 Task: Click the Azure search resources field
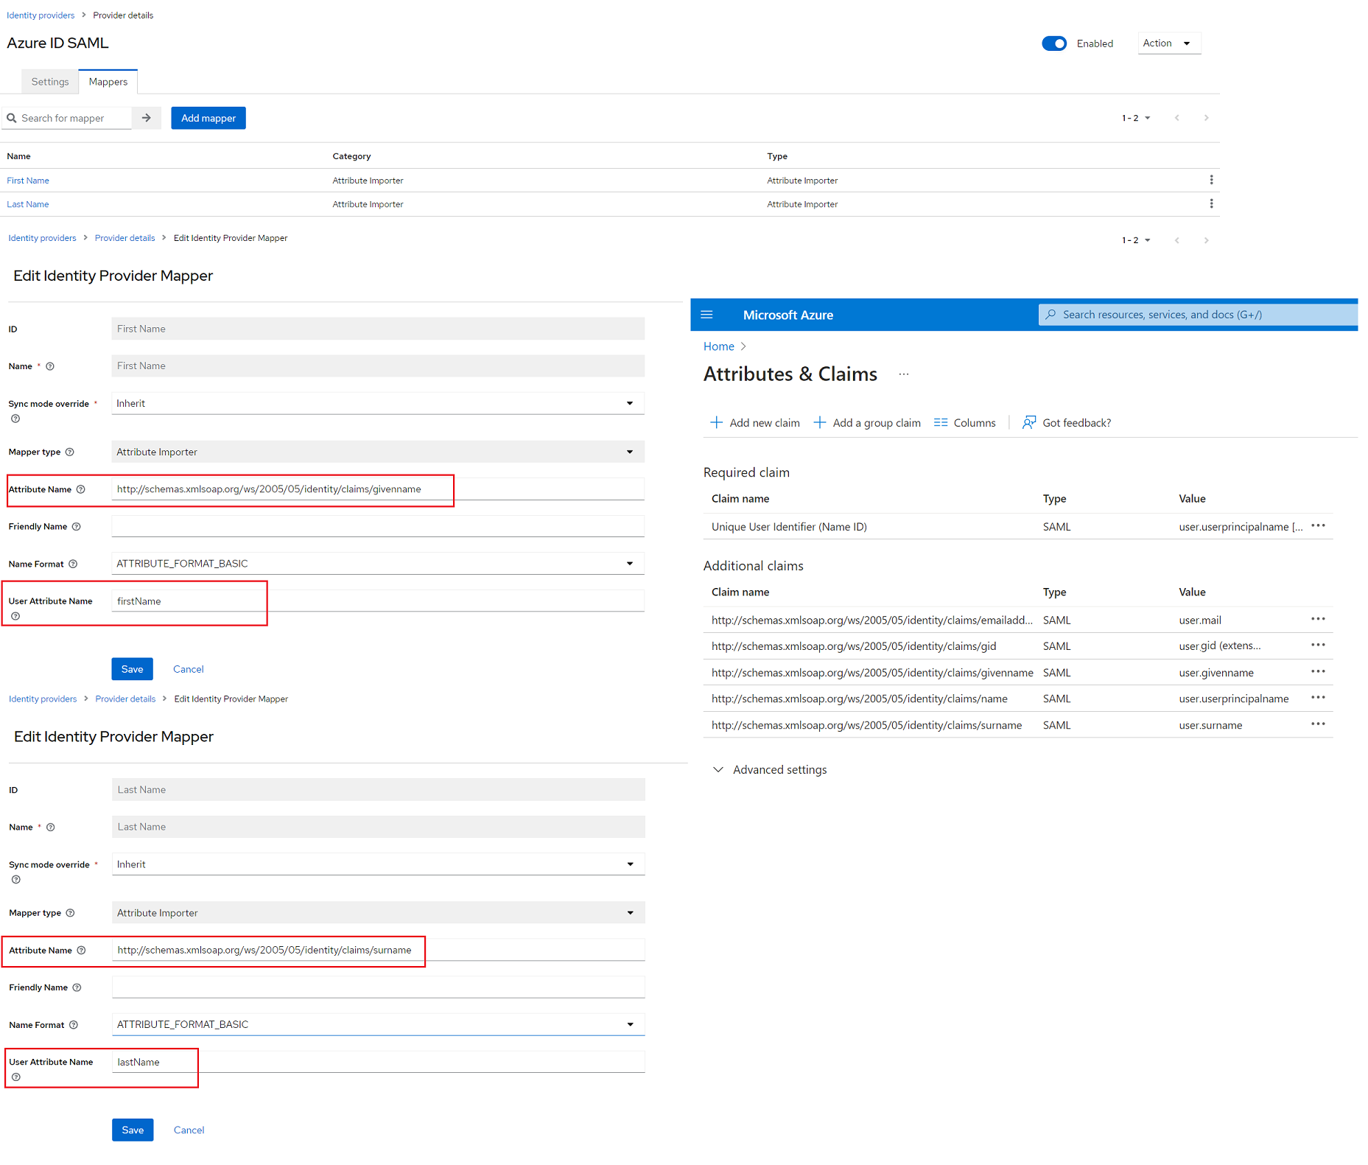pyautogui.click(x=1198, y=315)
